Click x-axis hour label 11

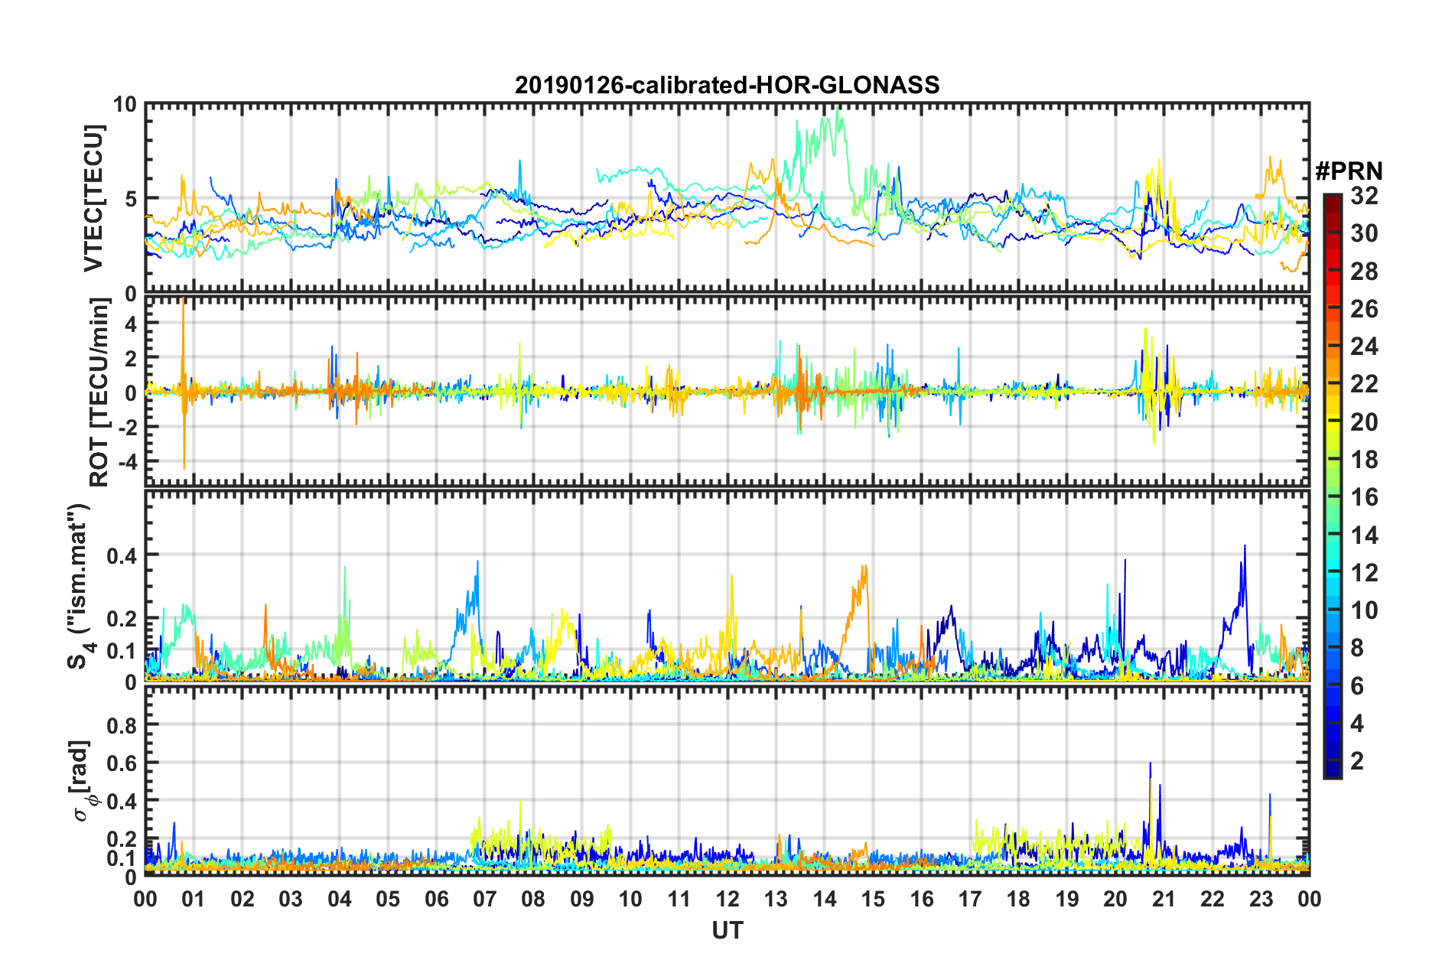click(679, 899)
